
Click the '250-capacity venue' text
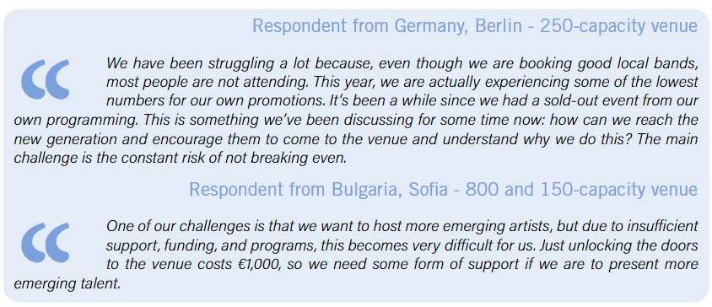[x=618, y=26]
